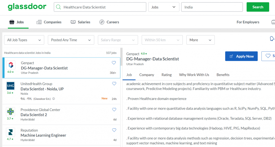Viewport: 275px width, 147px height.
Task: Click the Apply Now button
Action: pos(241,56)
